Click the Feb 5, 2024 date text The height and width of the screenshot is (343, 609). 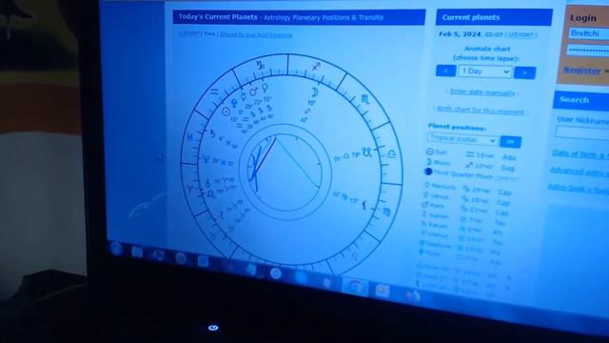(460, 34)
